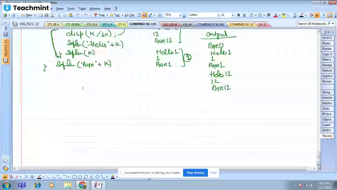This screenshot has height=190, width=337.
Task: Open the Tools menu
Action: point(71,8)
